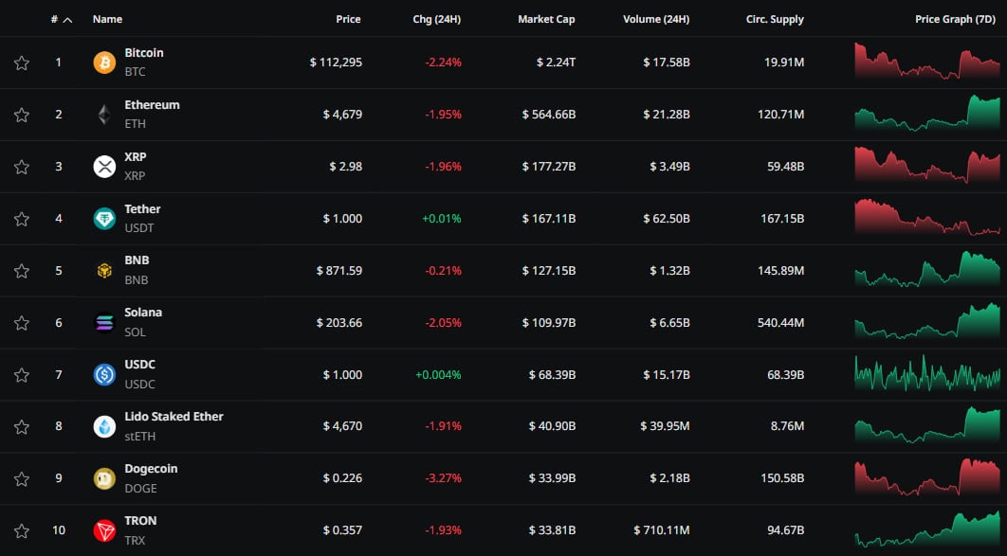Click the Tether USDT logo icon
1007x556 pixels.
click(104, 219)
